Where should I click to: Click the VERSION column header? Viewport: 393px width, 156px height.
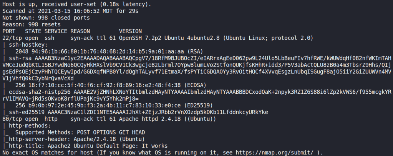coord(130,31)
